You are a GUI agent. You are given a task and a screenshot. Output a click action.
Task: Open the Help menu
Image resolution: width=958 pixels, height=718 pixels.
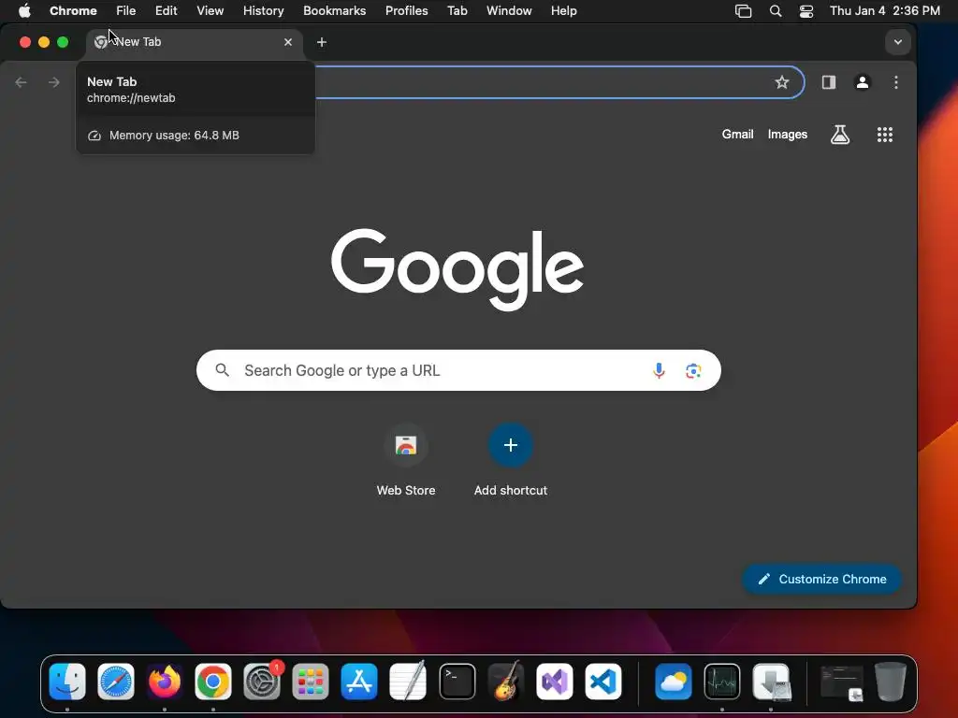[x=563, y=11]
